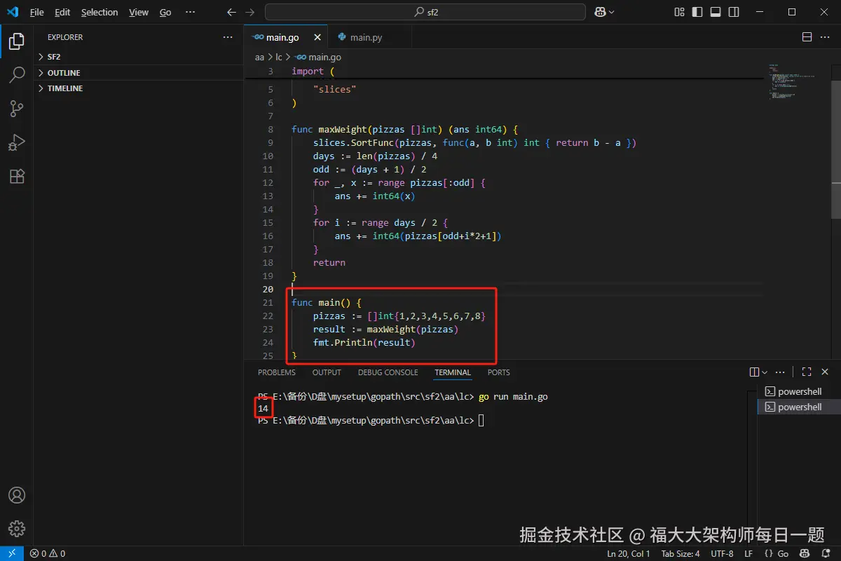Open the Search view in the activity bar

click(17, 75)
